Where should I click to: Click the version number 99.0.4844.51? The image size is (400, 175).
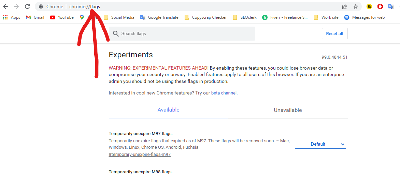pyautogui.click(x=334, y=57)
